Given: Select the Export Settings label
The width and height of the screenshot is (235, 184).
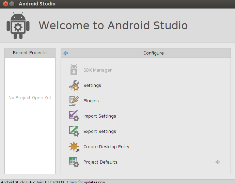Looking at the screenshot, I should click(100, 132).
